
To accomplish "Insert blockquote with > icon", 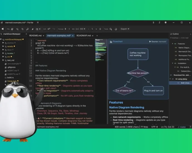I will [x=96, y=29].
